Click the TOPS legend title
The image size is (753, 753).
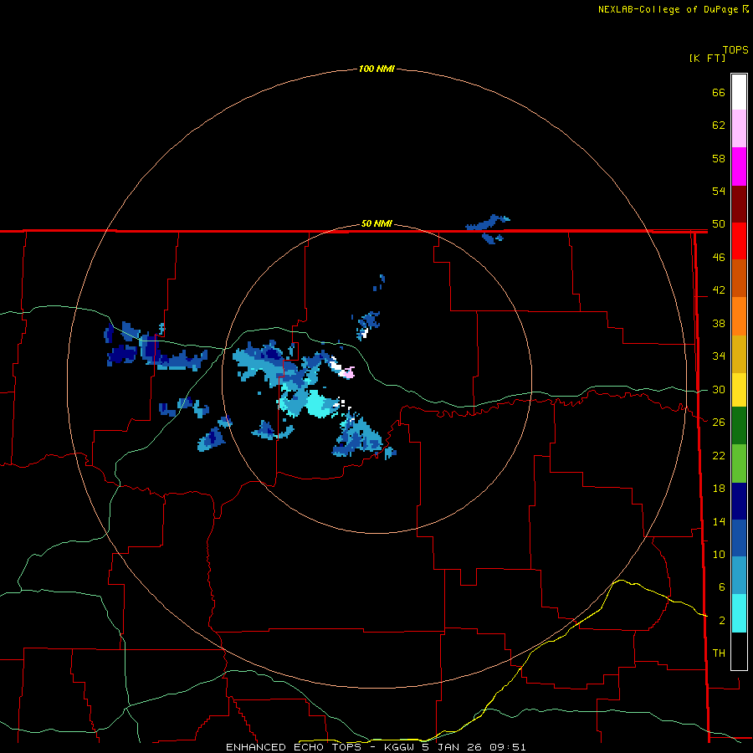pyautogui.click(x=735, y=49)
